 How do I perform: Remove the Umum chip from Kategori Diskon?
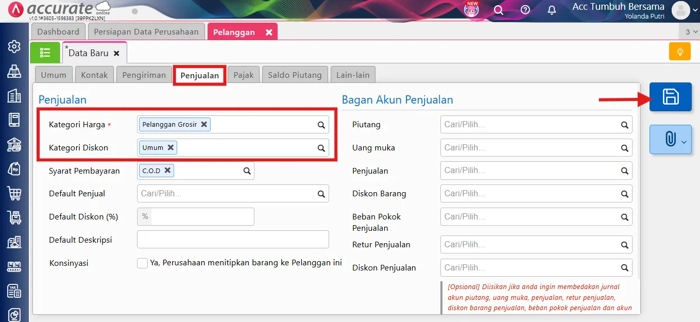coord(170,147)
